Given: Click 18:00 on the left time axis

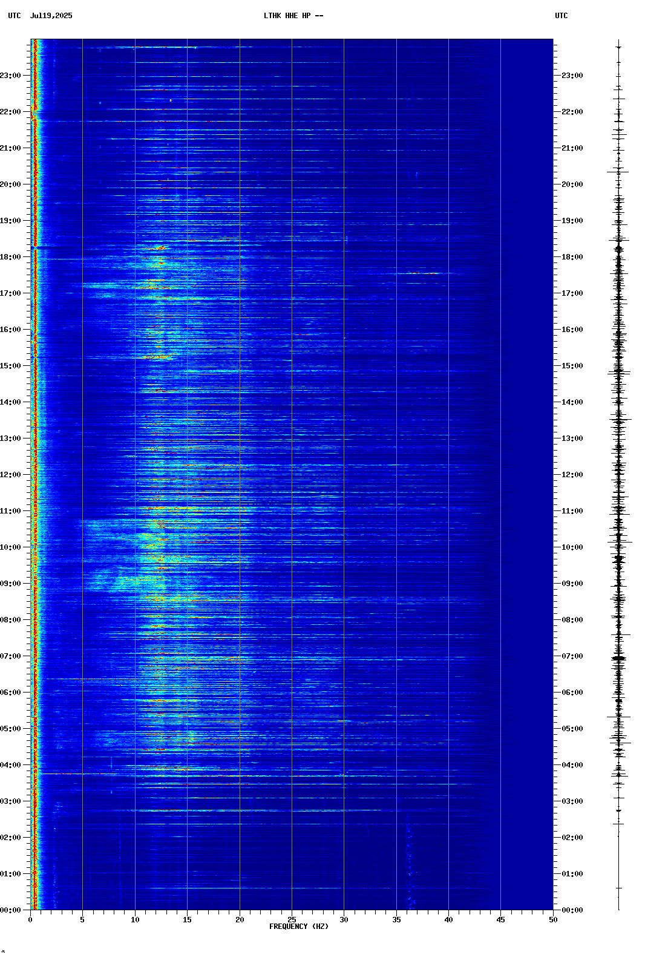Looking at the screenshot, I should [10, 257].
